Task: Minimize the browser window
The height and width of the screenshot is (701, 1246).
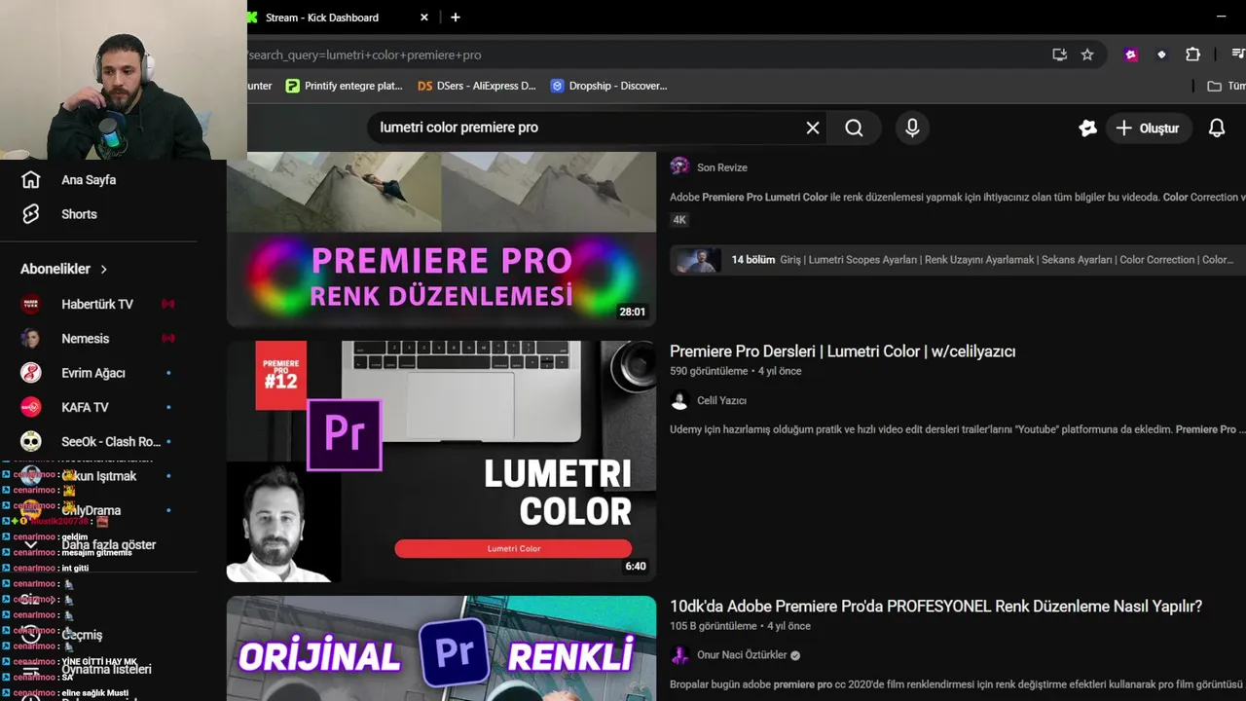Action: pos(1221,18)
